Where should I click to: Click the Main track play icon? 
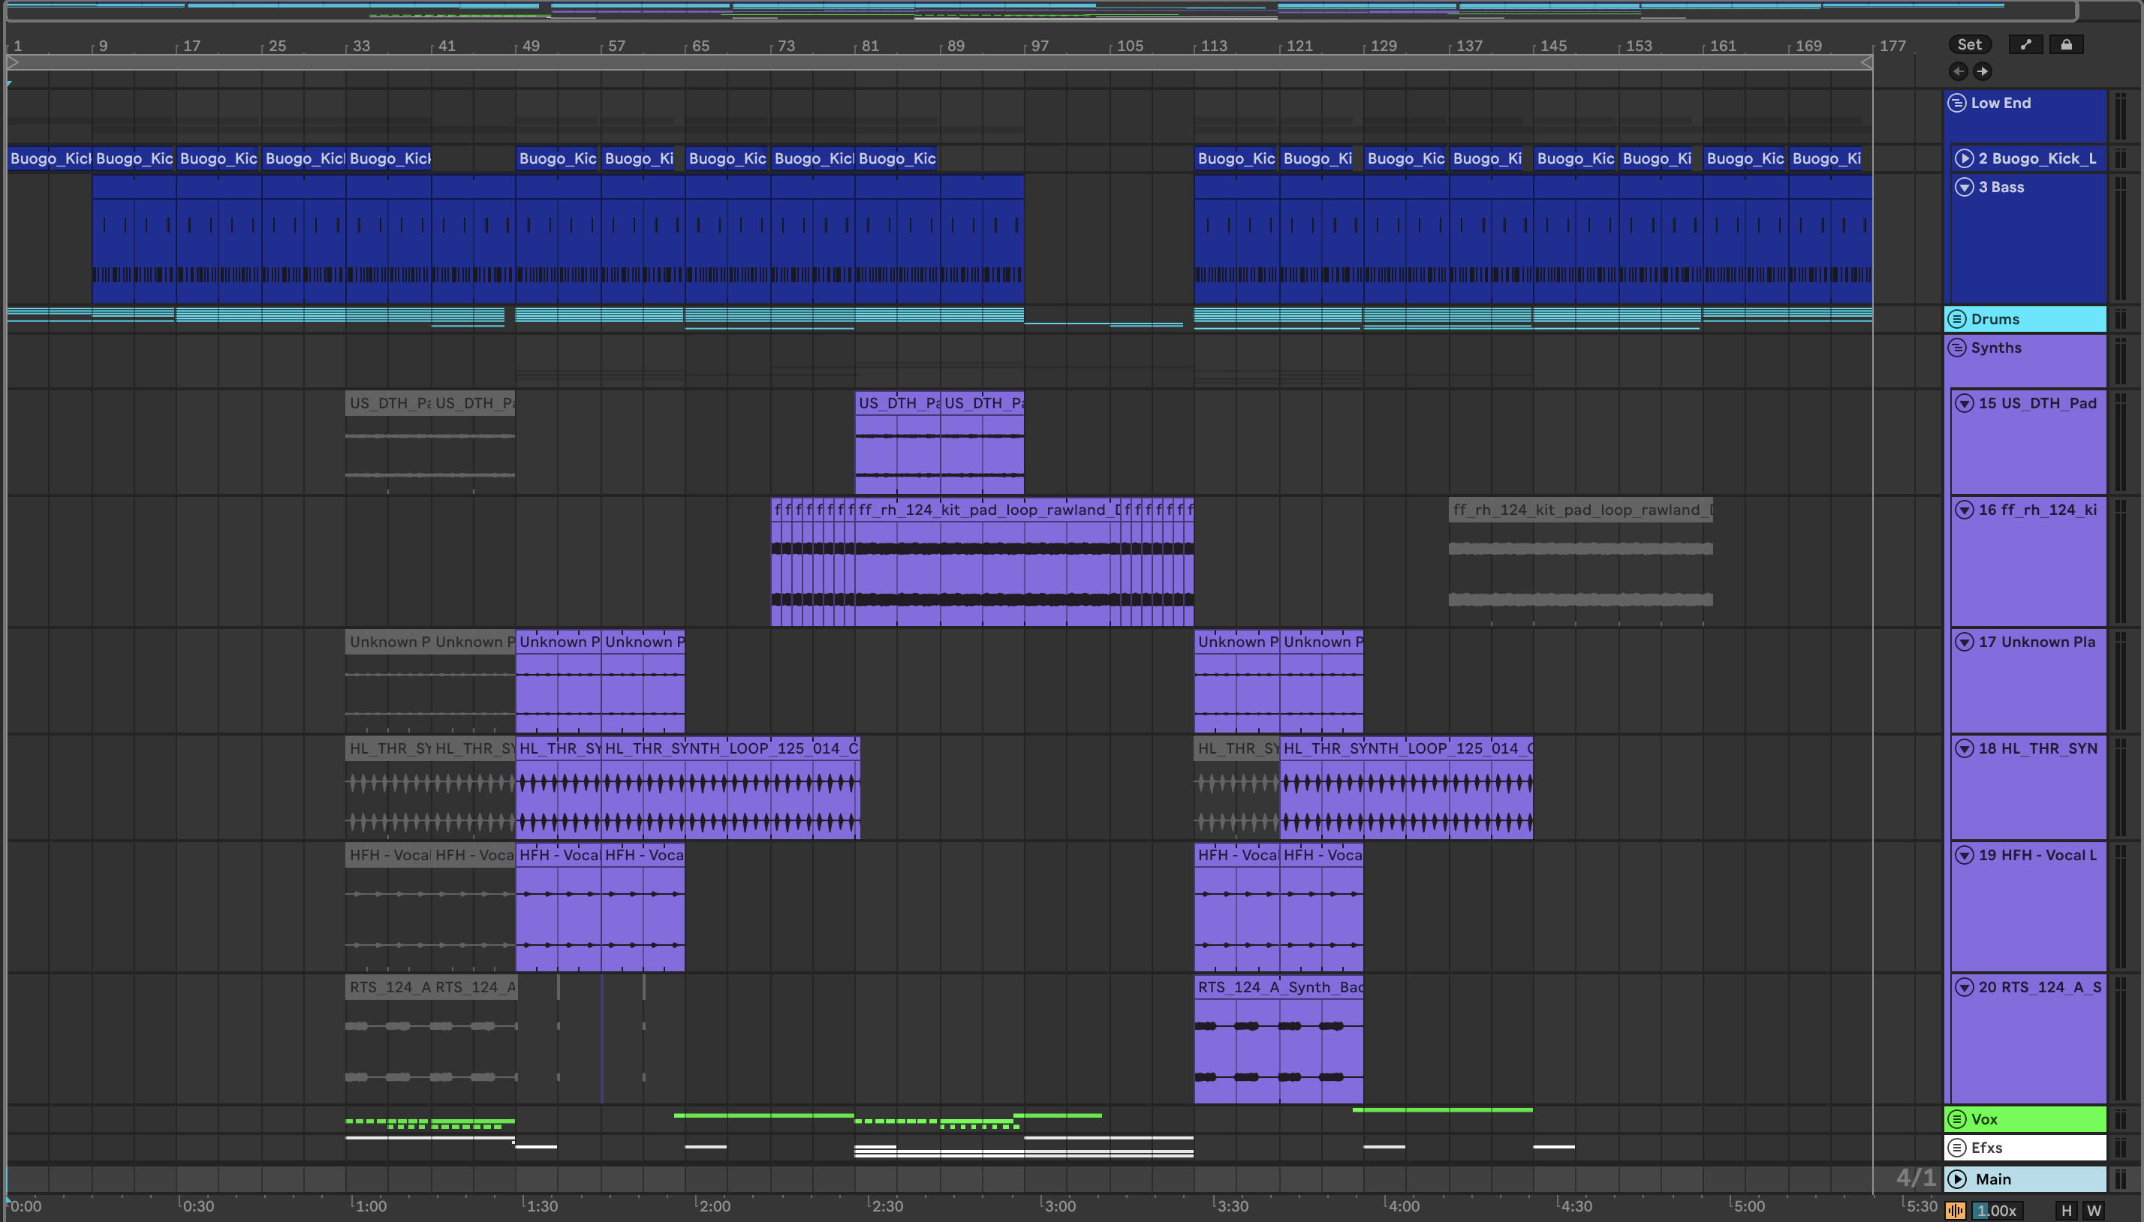click(1957, 1178)
